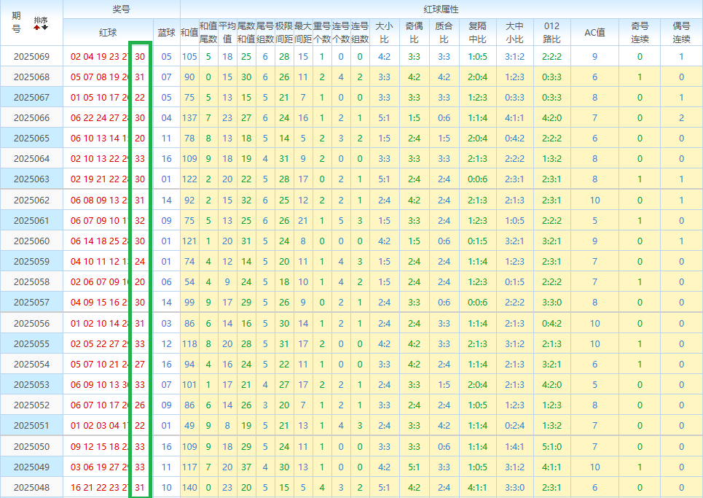
Task: Click sum value 54 in row 2025058
Action: coord(189,281)
